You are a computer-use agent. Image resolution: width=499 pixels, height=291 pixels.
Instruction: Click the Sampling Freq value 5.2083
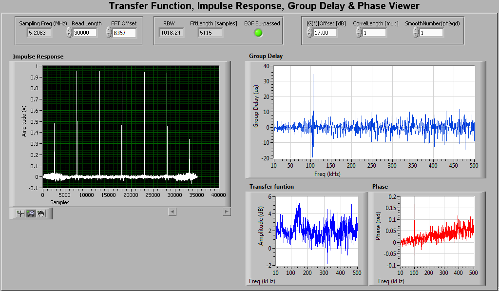pyautogui.click(x=39, y=33)
